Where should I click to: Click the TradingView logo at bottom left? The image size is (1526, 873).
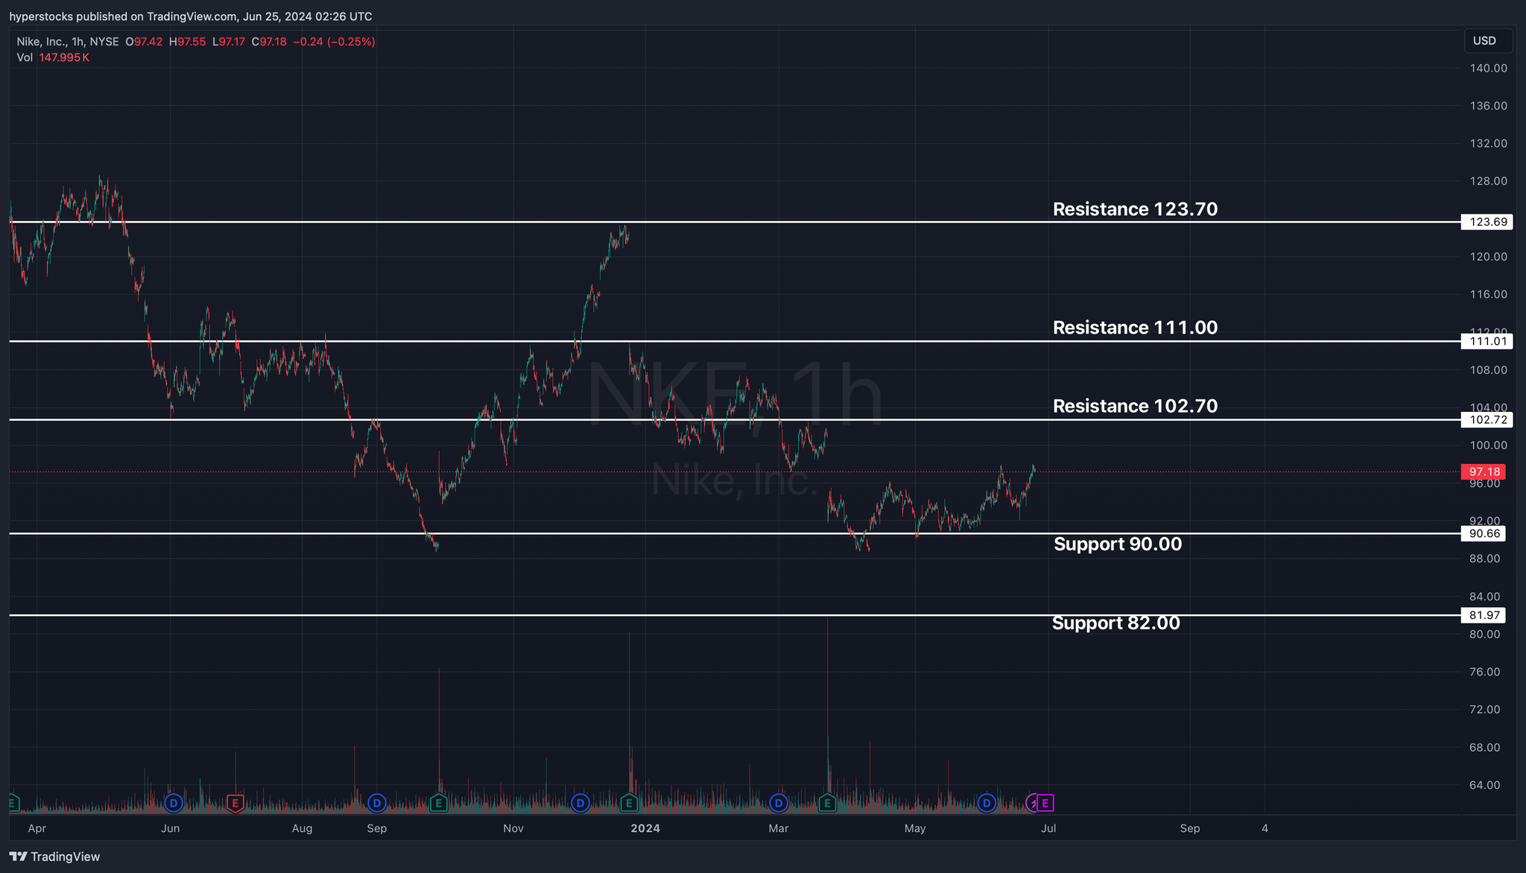pyautogui.click(x=54, y=857)
